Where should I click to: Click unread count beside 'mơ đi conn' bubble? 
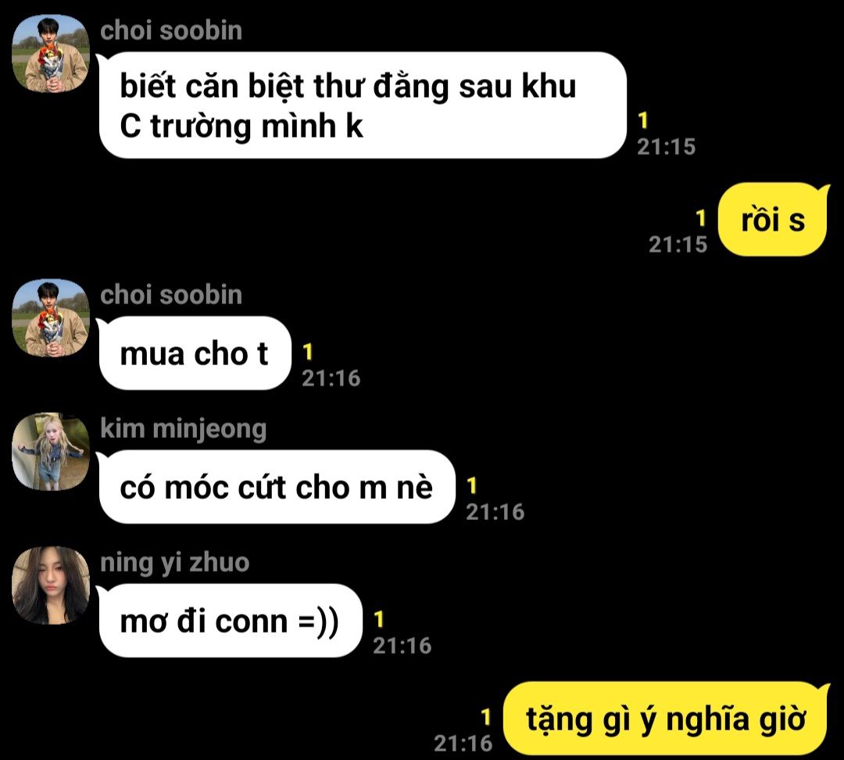pyautogui.click(x=378, y=619)
